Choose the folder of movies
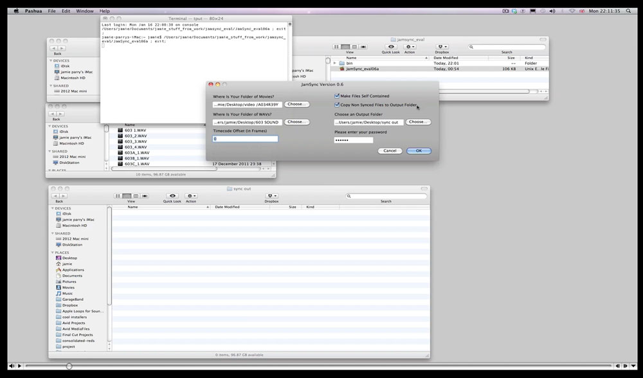The width and height of the screenshot is (643, 378). pos(297,104)
